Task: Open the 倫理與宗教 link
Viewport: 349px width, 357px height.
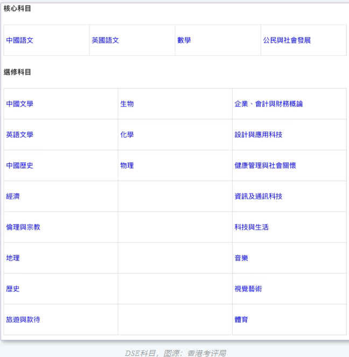Action: (23, 227)
